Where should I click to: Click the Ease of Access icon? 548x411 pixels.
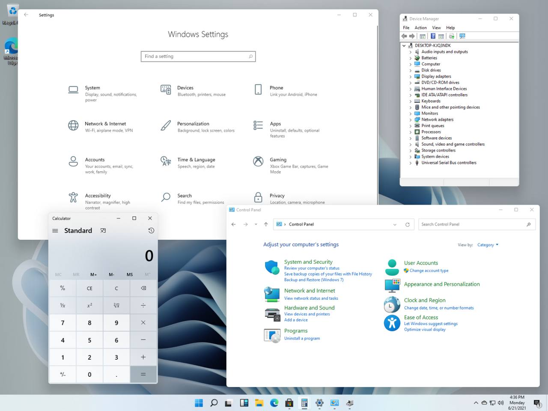[392, 323]
